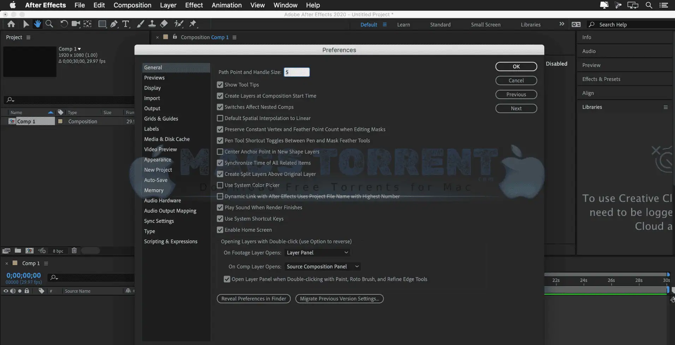The image size is (675, 345).
Task: Open On Footage Layer Opens dropdown
Action: [x=317, y=253]
